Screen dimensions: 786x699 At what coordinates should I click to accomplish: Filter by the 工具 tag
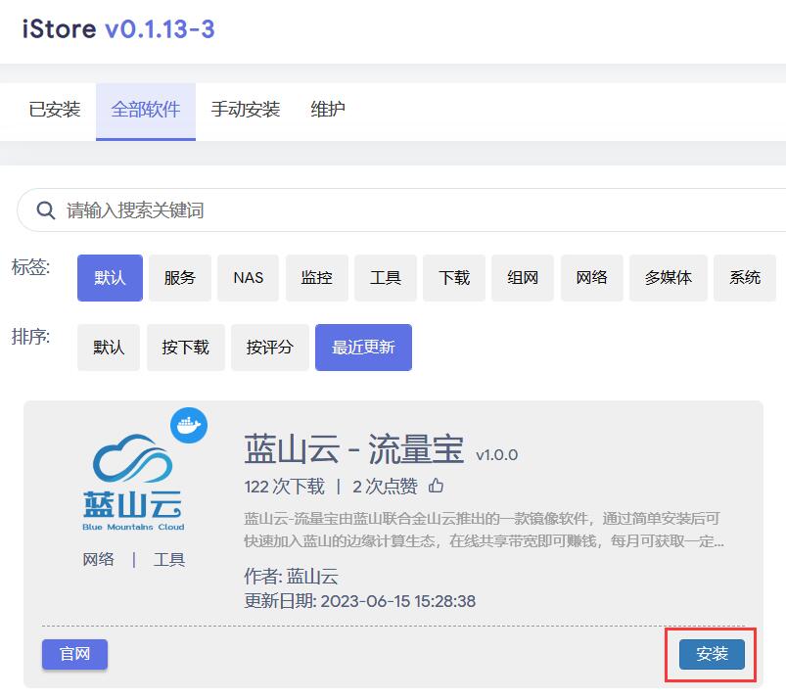point(386,278)
